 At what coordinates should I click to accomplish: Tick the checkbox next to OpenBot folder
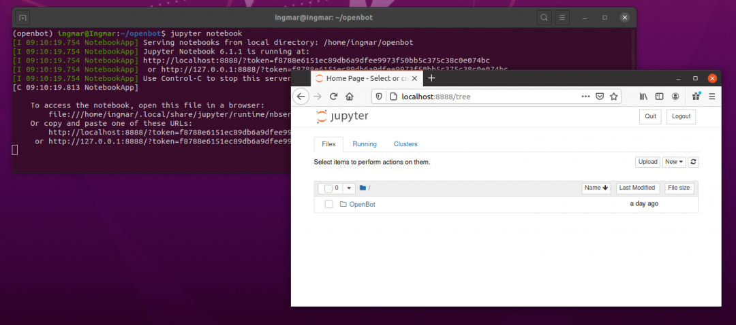[329, 204]
